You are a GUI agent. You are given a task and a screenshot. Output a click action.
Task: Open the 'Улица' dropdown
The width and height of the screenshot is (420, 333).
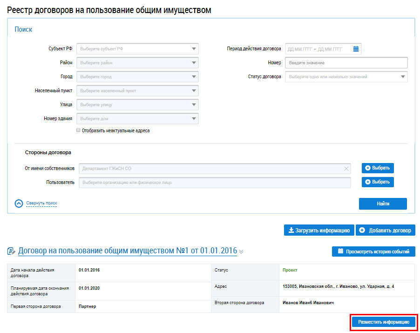[x=137, y=104]
